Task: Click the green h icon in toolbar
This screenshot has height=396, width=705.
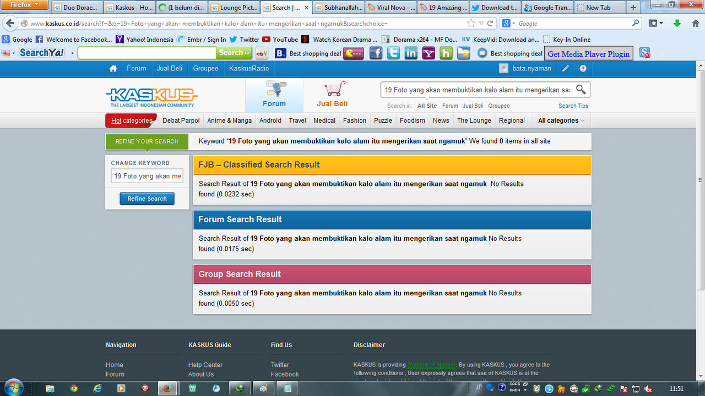Action: coord(446,53)
